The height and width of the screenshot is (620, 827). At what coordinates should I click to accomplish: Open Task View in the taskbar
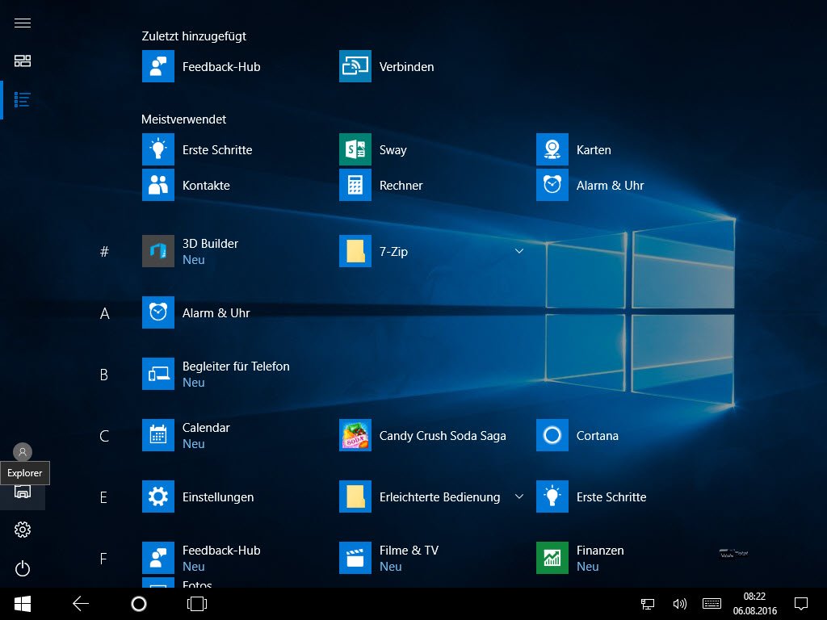[197, 603]
